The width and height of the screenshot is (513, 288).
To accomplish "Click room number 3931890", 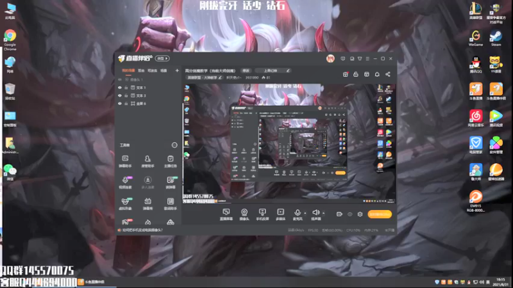I will click(252, 77).
